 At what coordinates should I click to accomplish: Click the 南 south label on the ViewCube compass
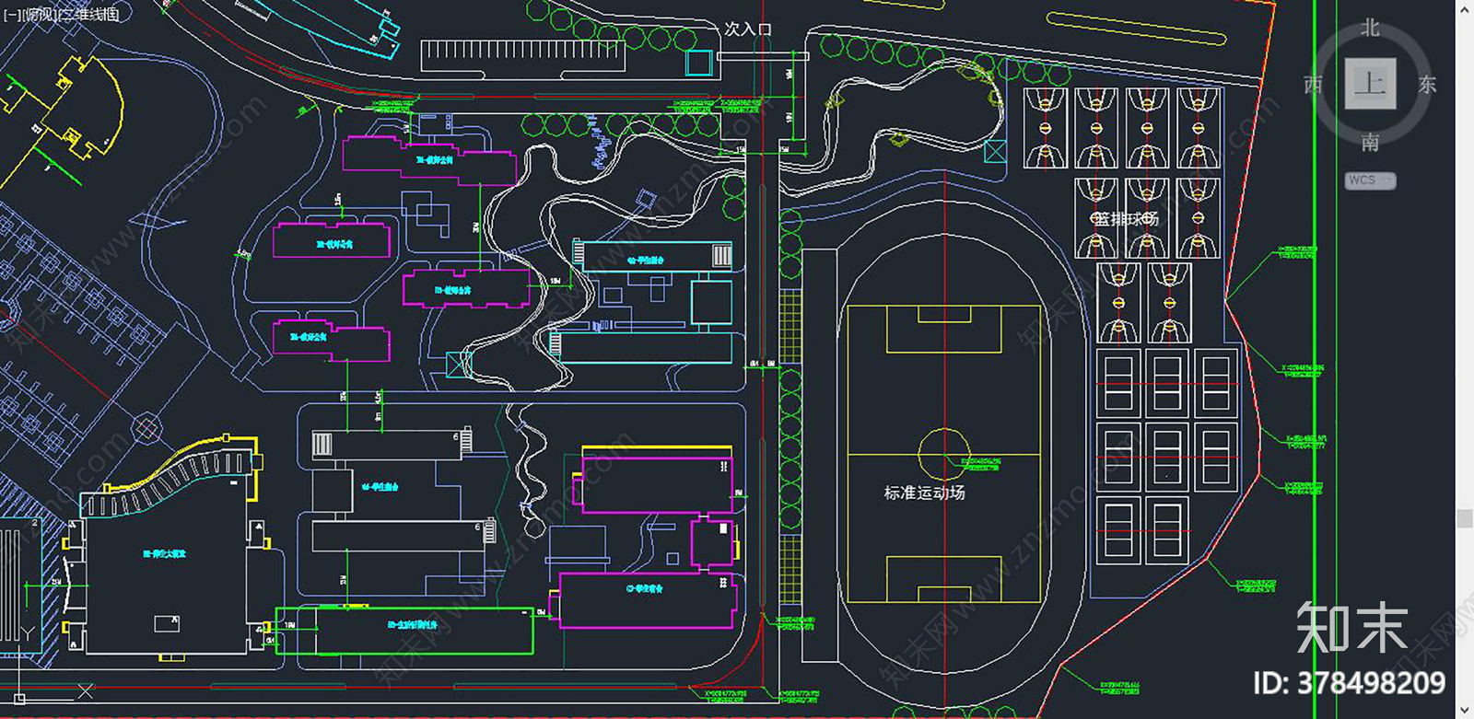[x=1371, y=142]
